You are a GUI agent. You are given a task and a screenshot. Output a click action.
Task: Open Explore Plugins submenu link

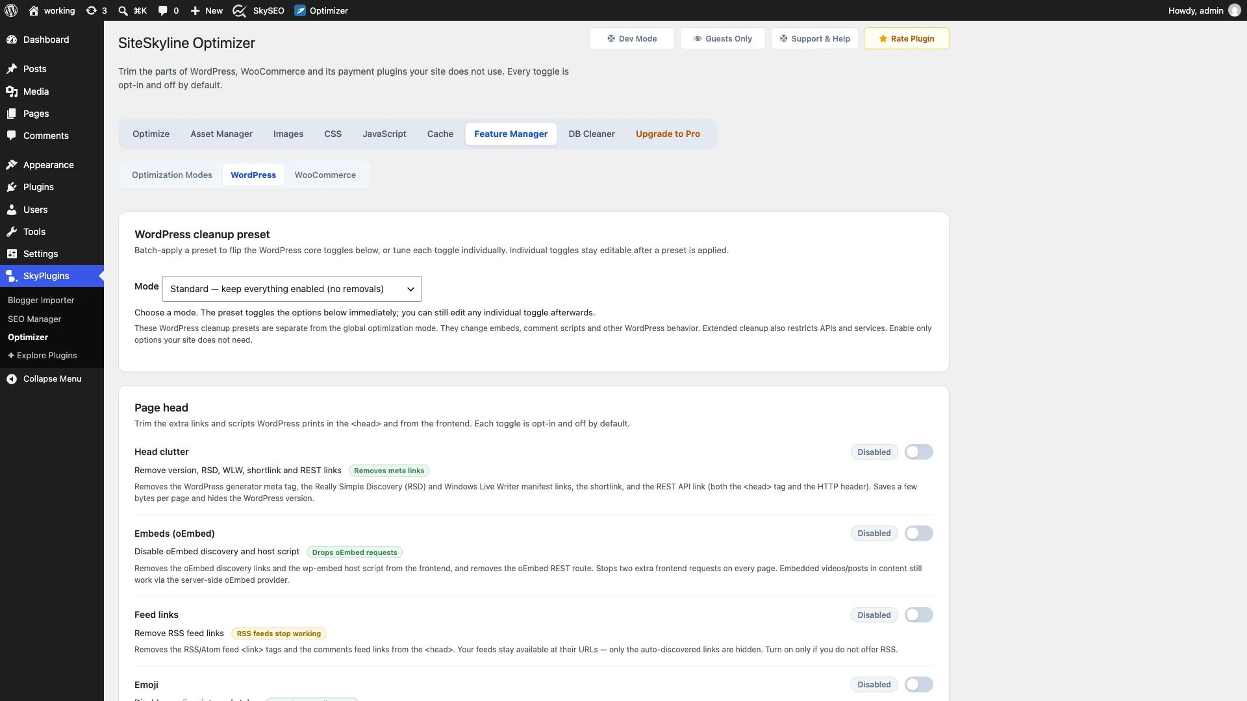(x=42, y=355)
